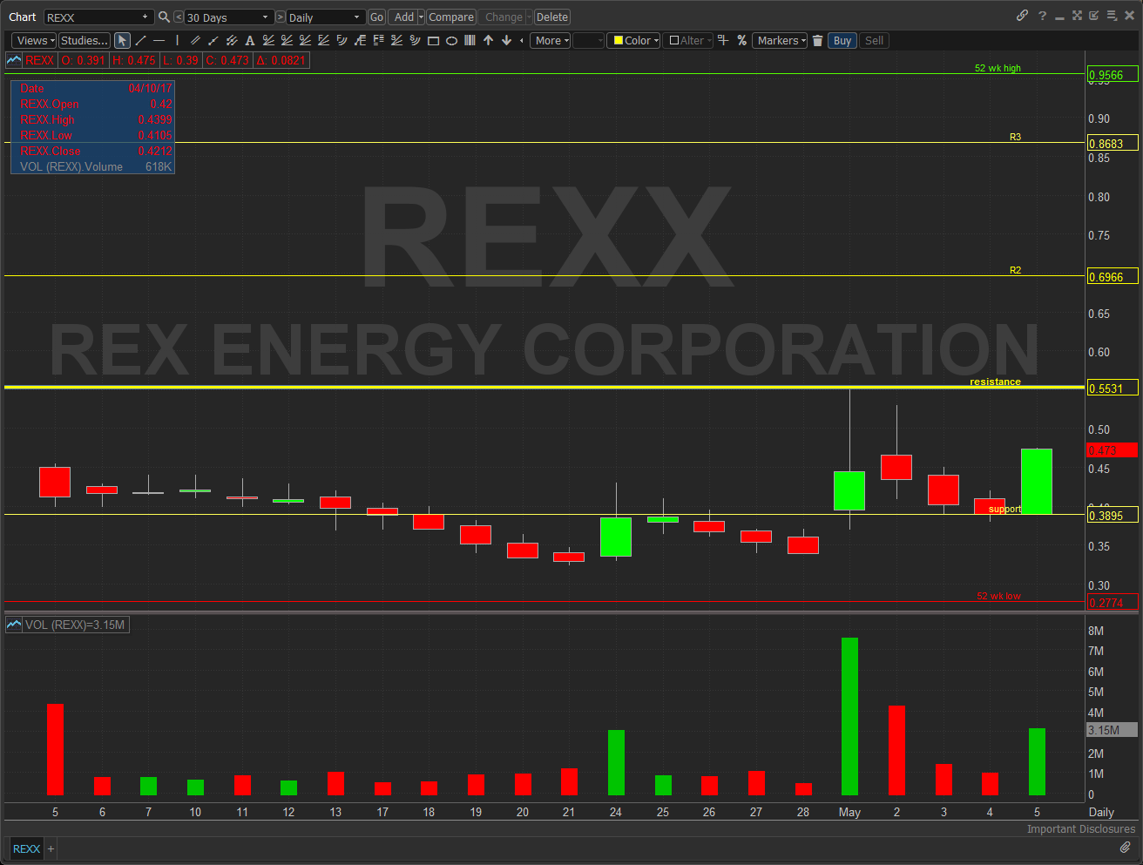The width and height of the screenshot is (1143, 865).
Task: Click the crosshair alignment icon
Action: (x=723, y=40)
